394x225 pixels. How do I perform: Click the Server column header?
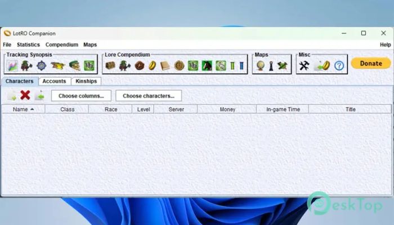[176, 109]
